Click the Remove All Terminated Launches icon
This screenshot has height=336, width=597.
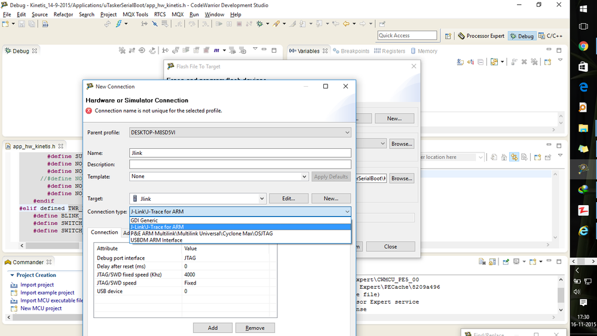click(x=122, y=50)
